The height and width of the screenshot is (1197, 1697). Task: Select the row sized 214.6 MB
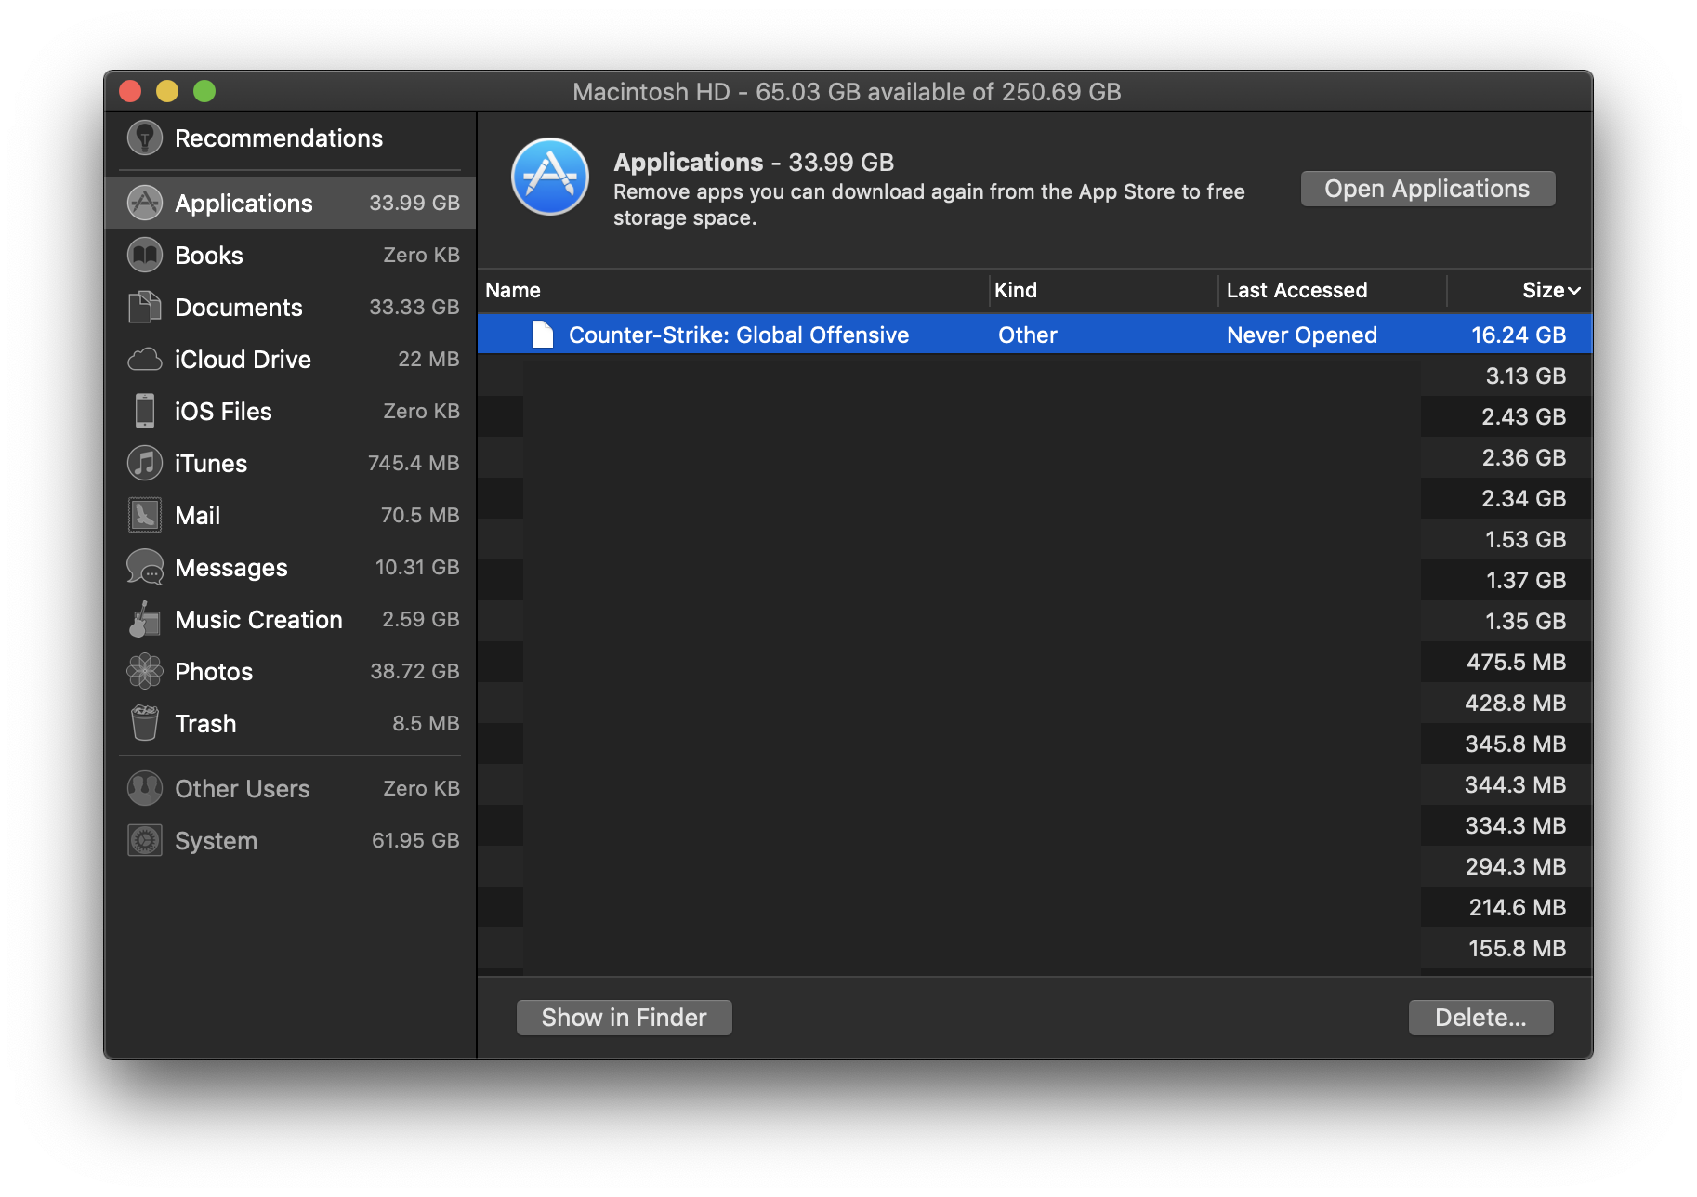tap(1034, 907)
